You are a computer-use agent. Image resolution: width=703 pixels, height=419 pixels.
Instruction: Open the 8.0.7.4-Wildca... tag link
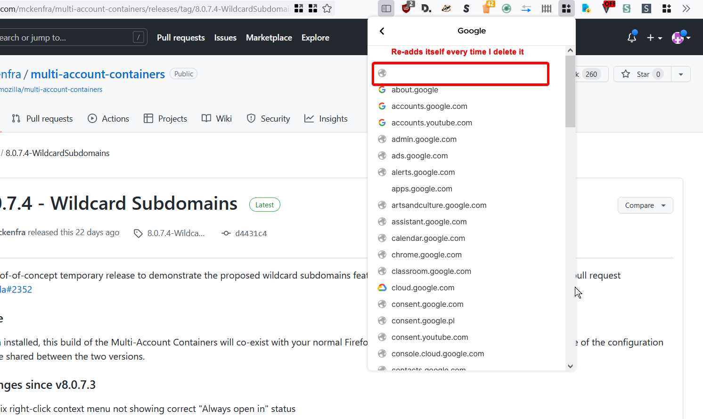tap(170, 233)
